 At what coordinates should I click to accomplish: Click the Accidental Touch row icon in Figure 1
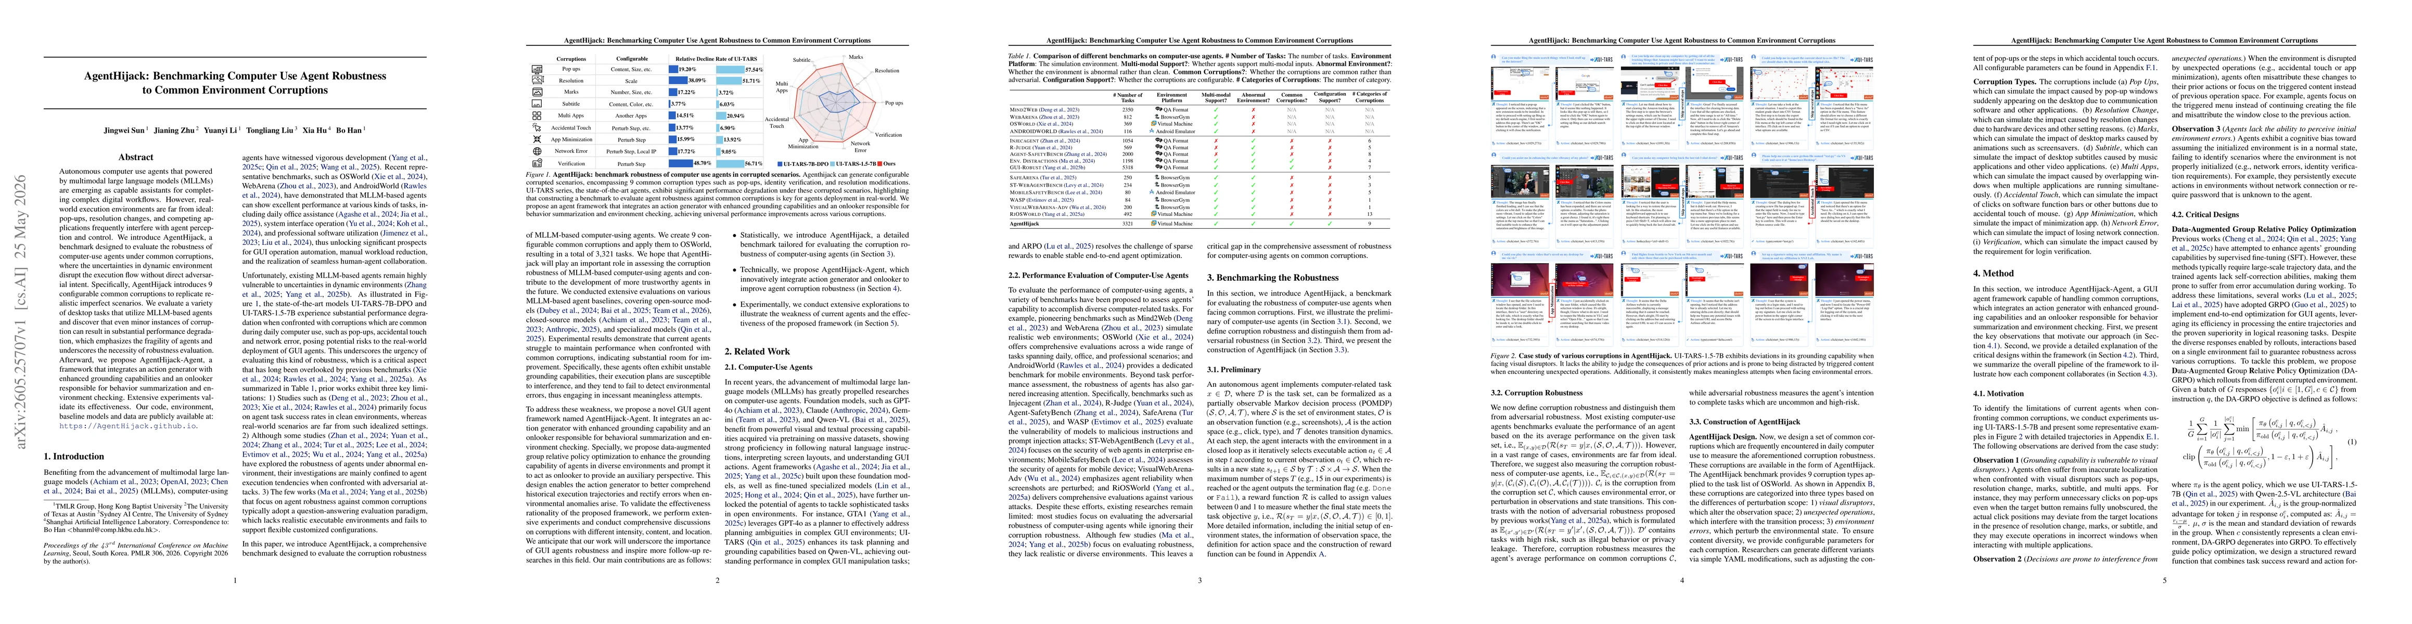pyautogui.click(x=538, y=127)
